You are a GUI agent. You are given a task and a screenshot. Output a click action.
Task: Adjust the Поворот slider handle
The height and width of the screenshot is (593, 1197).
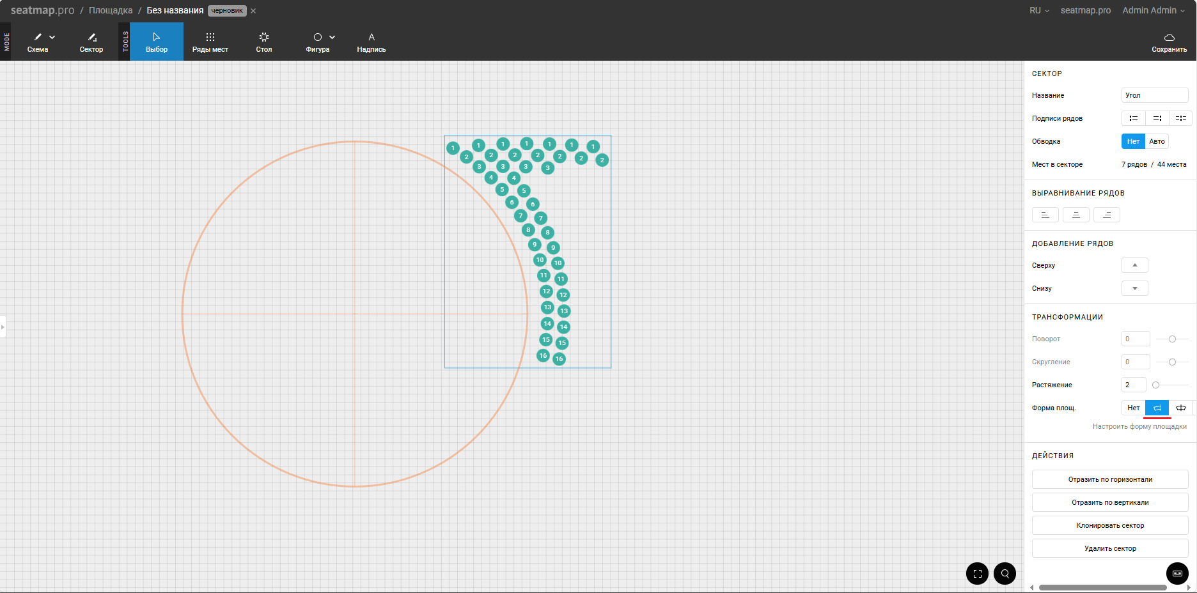[x=1172, y=339]
